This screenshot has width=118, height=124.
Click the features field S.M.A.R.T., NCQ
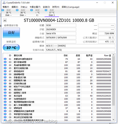(80, 50)
